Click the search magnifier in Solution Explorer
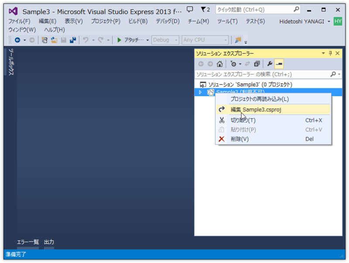The height and width of the screenshot is (263, 349). [x=333, y=74]
